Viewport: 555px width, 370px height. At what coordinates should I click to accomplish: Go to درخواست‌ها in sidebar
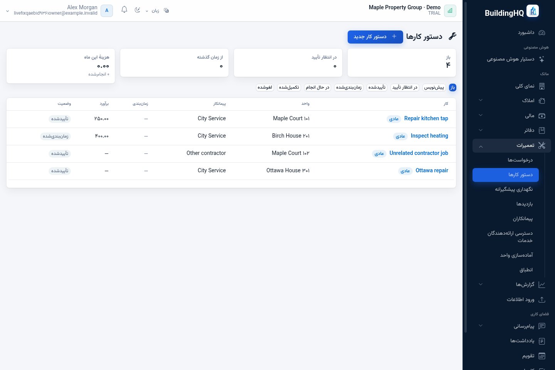click(506, 160)
